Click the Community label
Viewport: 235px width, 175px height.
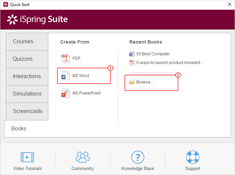coord(83,169)
